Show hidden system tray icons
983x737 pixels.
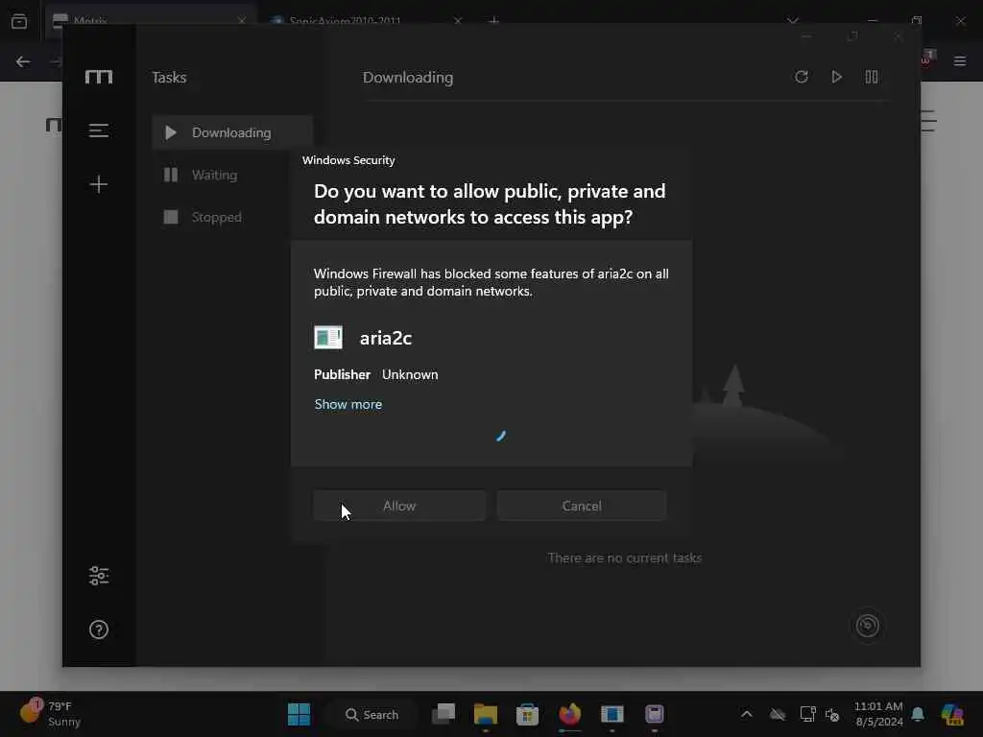(x=747, y=714)
